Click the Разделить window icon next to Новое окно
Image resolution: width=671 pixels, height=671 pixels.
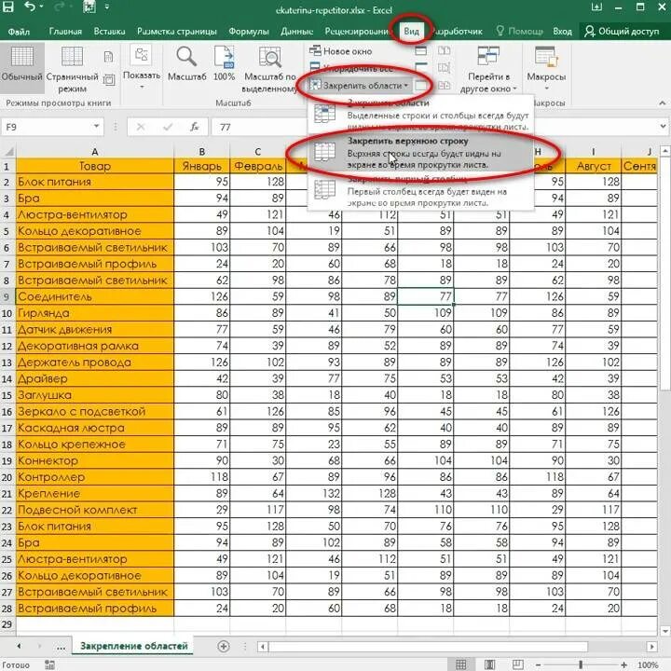click(x=421, y=51)
